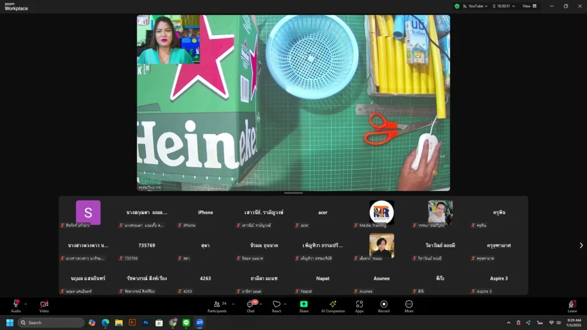The image size is (587, 330).
Task: Open the Apps menu
Action: [359, 304]
